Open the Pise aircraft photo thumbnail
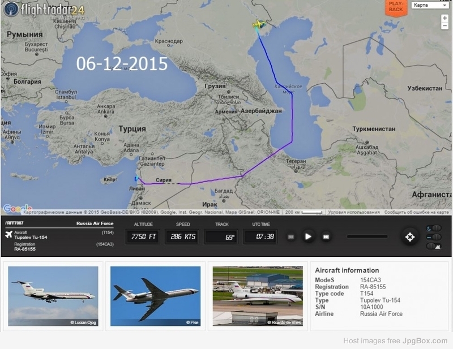The width and height of the screenshot is (453, 349). [155, 296]
